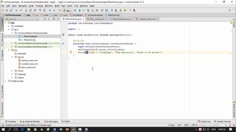This screenshot has height=132, width=236.
Task: Click the Undo arrow in toolbar
Action: click(16, 10)
